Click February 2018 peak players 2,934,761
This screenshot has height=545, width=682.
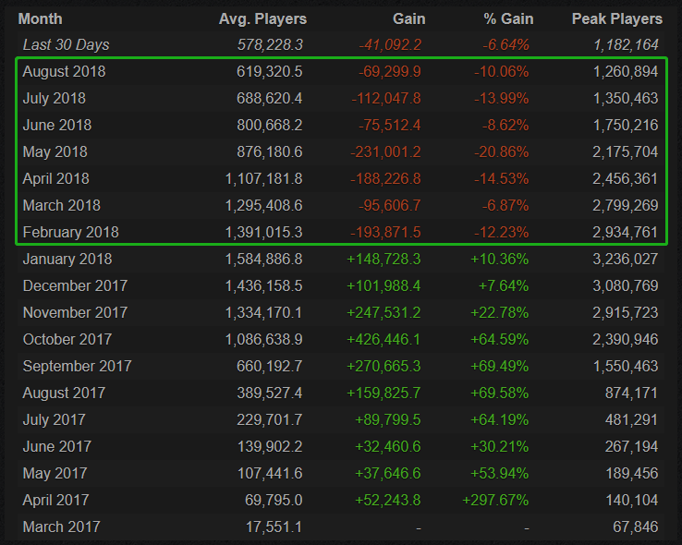(x=625, y=233)
